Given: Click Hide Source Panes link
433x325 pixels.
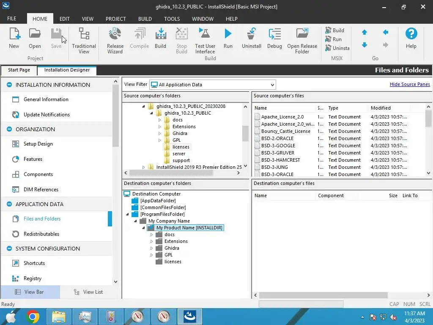Looking at the screenshot, I should point(409,84).
